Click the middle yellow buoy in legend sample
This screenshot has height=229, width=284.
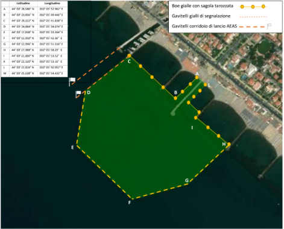[x=253, y=7]
